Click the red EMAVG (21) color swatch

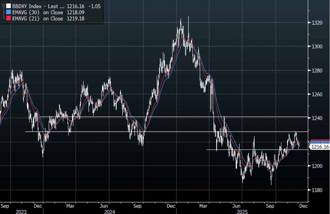pyautogui.click(x=8, y=19)
